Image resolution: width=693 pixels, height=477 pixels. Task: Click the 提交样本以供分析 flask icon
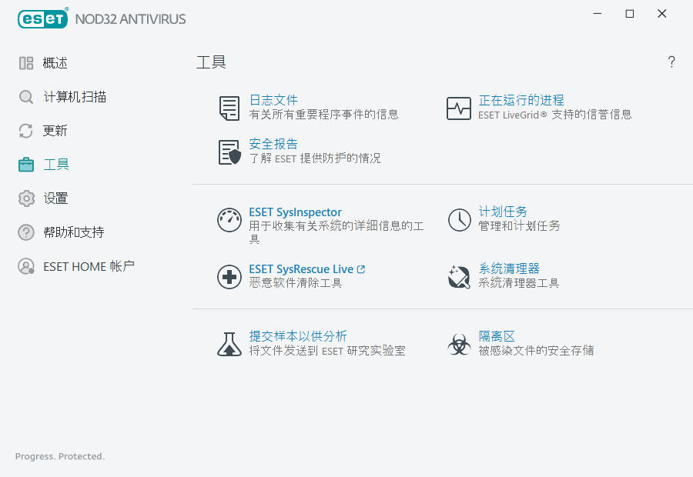[x=229, y=344]
